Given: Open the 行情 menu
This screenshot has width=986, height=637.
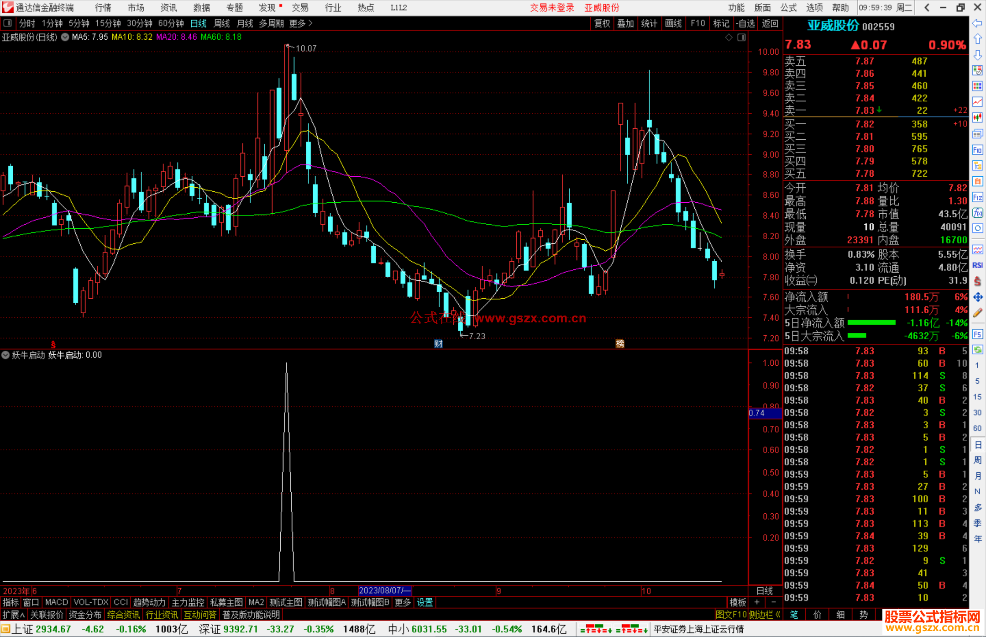Looking at the screenshot, I should click(x=103, y=7).
